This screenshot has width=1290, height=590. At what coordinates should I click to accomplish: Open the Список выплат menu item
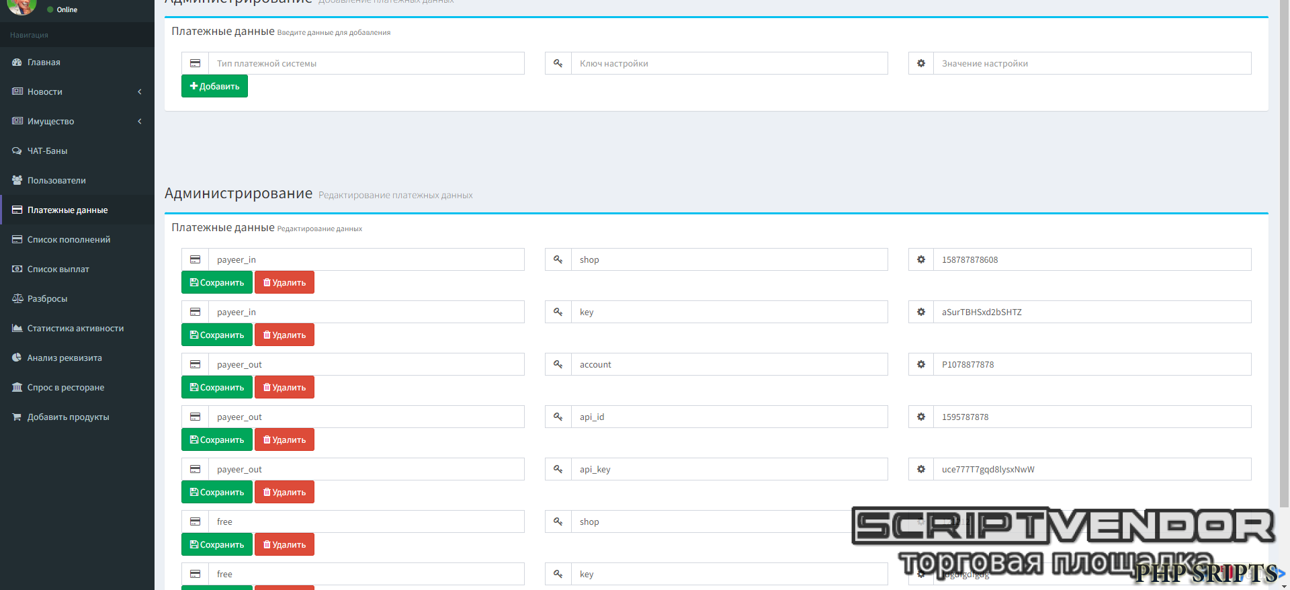[x=58, y=269]
